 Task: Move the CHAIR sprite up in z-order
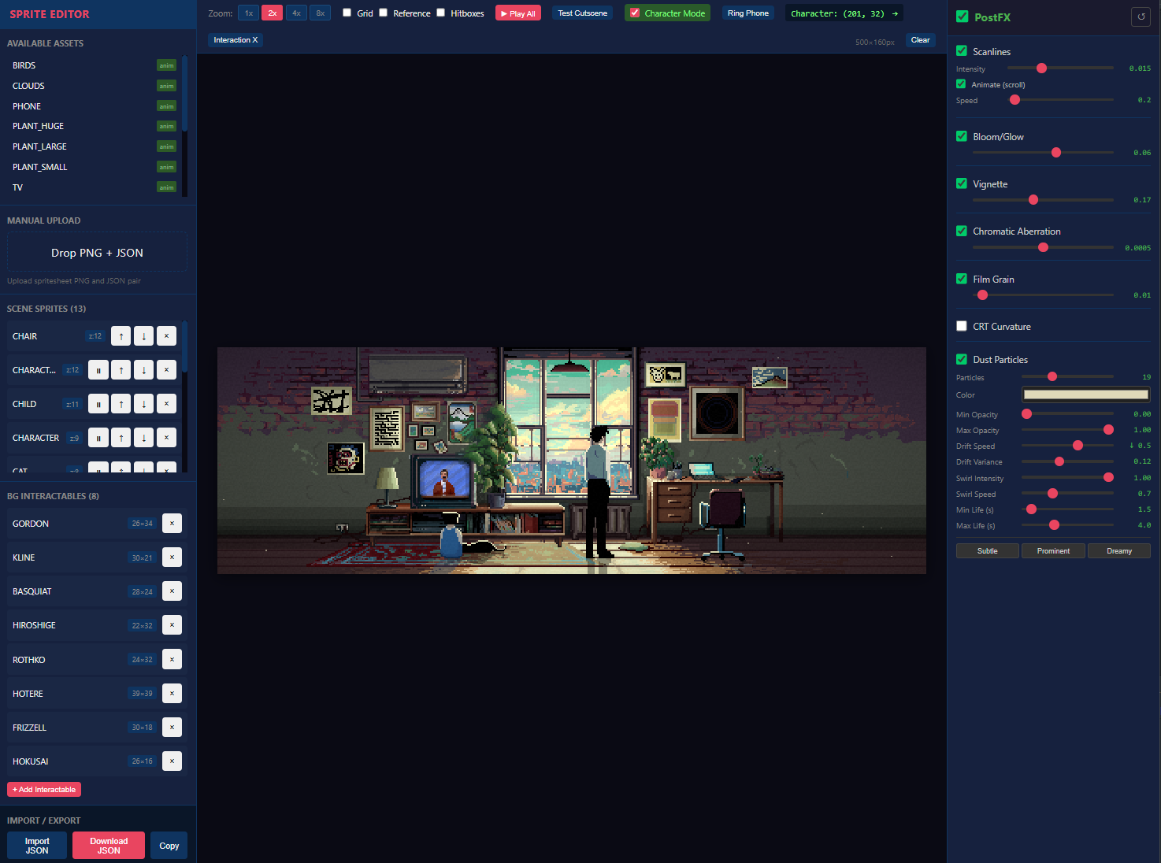coord(121,335)
